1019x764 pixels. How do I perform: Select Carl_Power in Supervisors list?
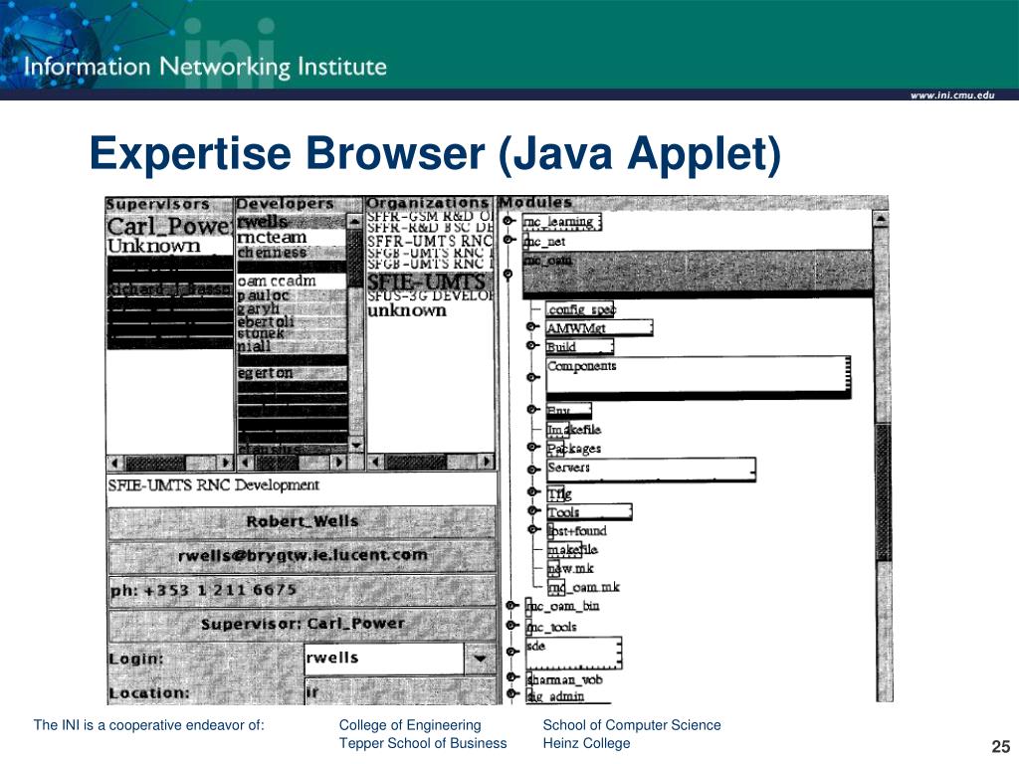pyautogui.click(x=169, y=226)
